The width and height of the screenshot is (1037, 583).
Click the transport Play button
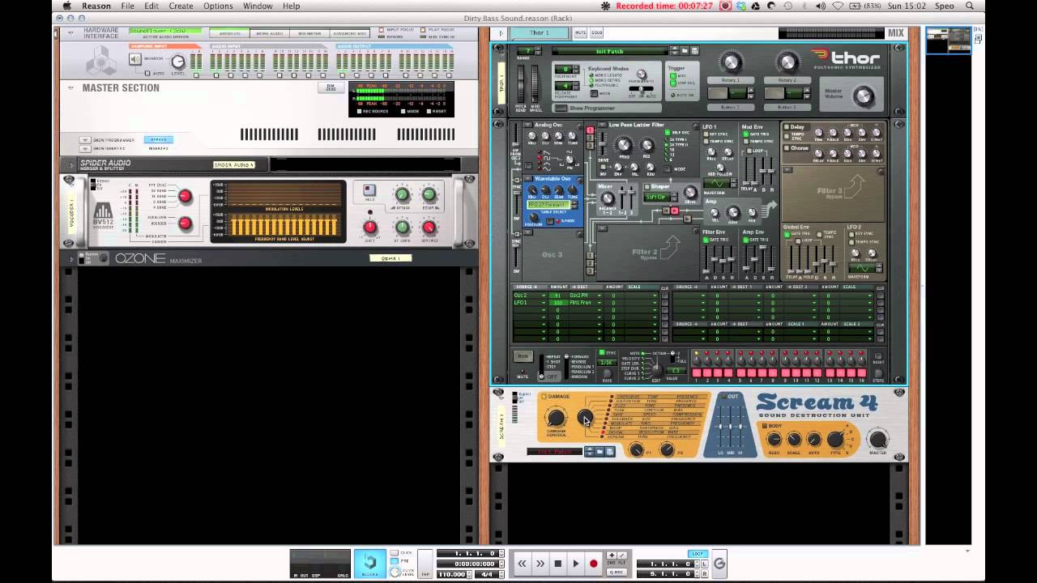point(576,564)
